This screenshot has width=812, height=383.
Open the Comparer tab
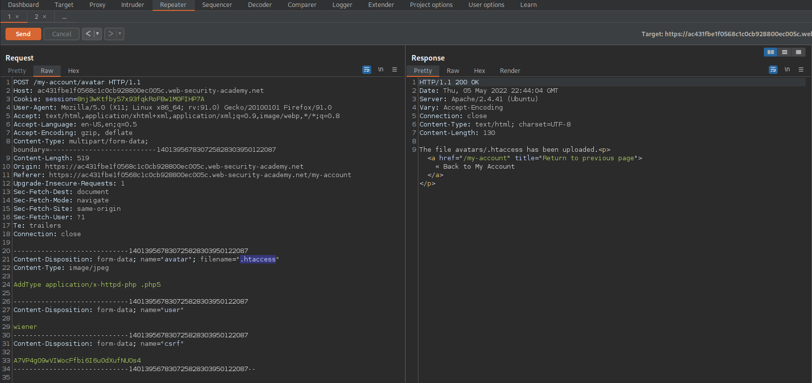(302, 5)
